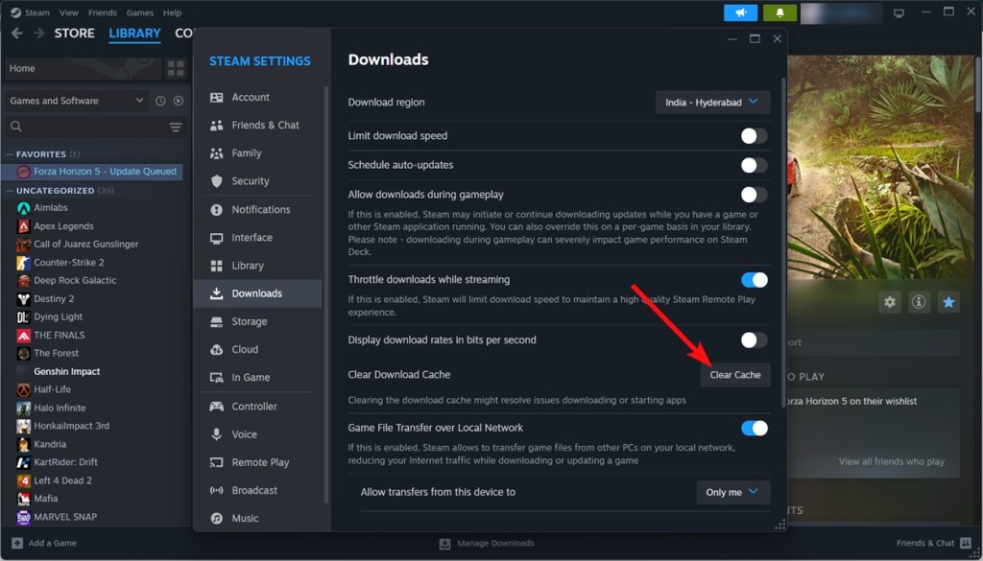Open Broadcast settings
983x561 pixels.
click(x=254, y=490)
